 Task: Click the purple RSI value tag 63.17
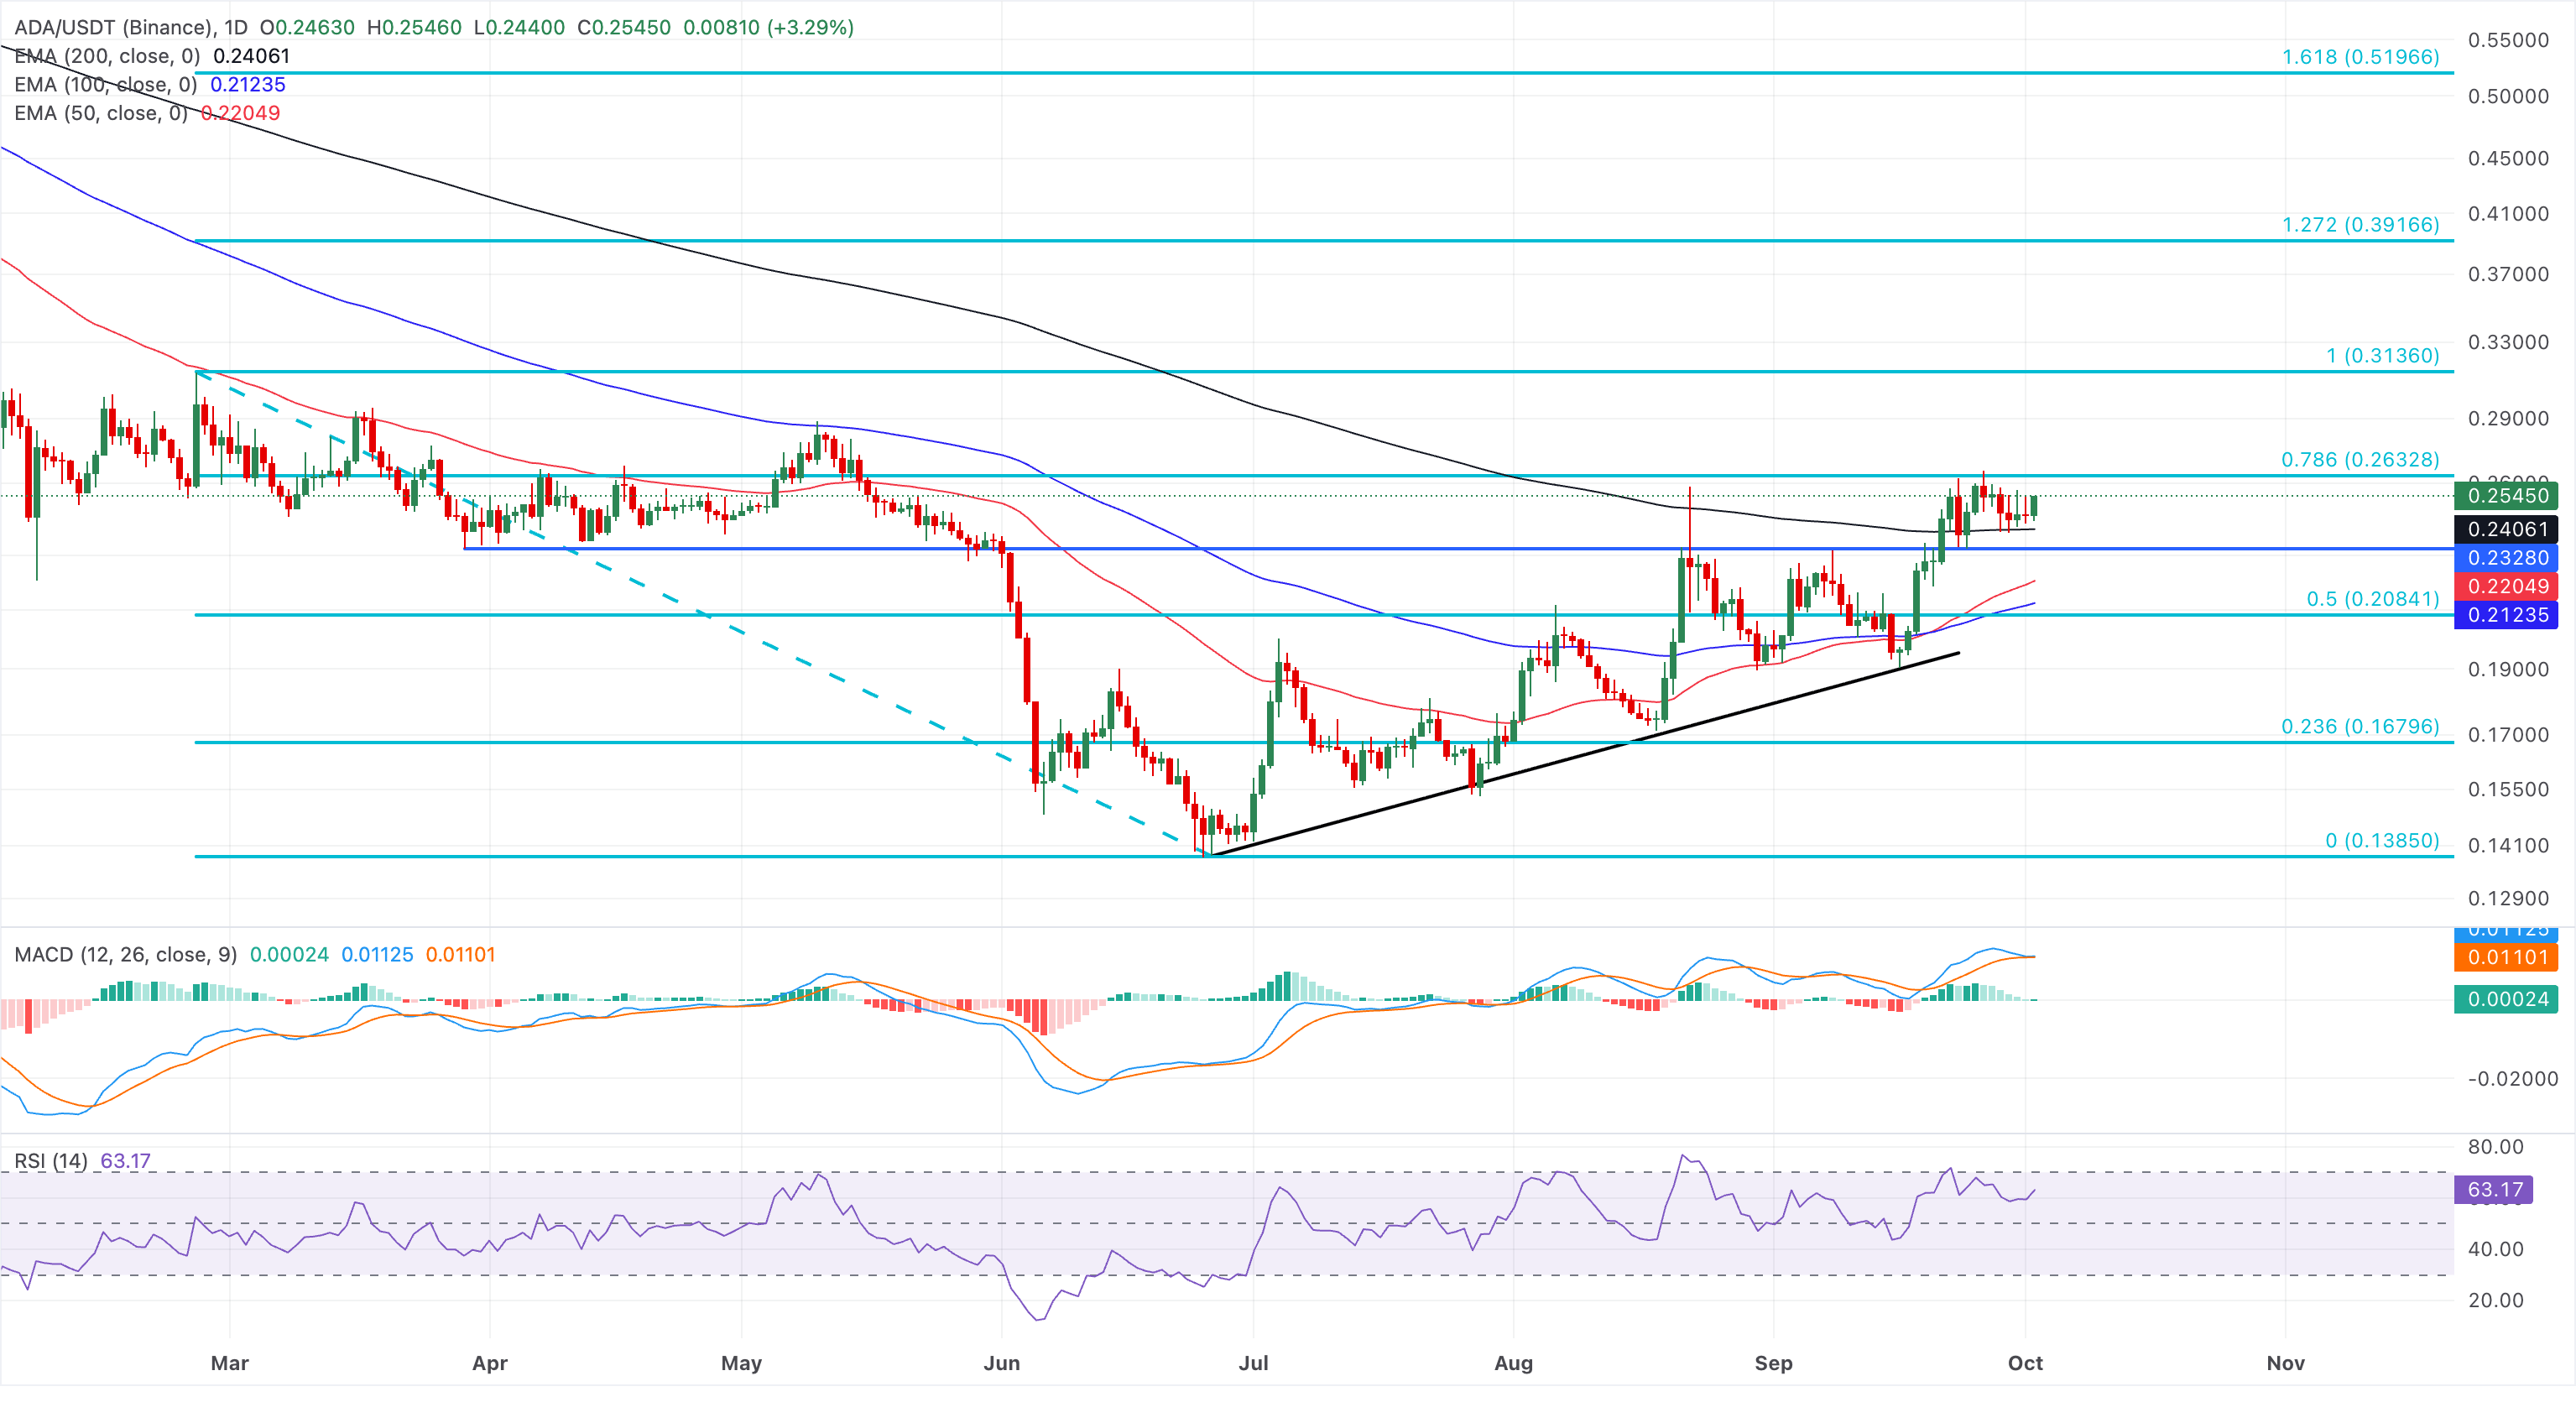2494,1190
